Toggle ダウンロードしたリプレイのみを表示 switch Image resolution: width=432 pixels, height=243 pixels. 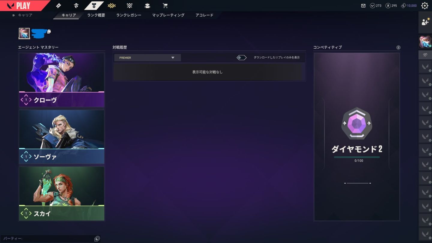coord(241,58)
